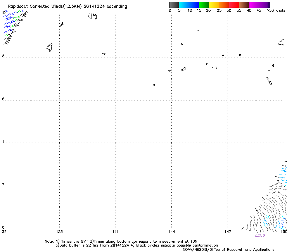Click latitude label 4 on left axis

(3, 142)
